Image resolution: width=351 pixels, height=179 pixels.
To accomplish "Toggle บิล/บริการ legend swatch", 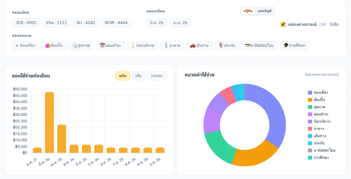I will point(310,122).
